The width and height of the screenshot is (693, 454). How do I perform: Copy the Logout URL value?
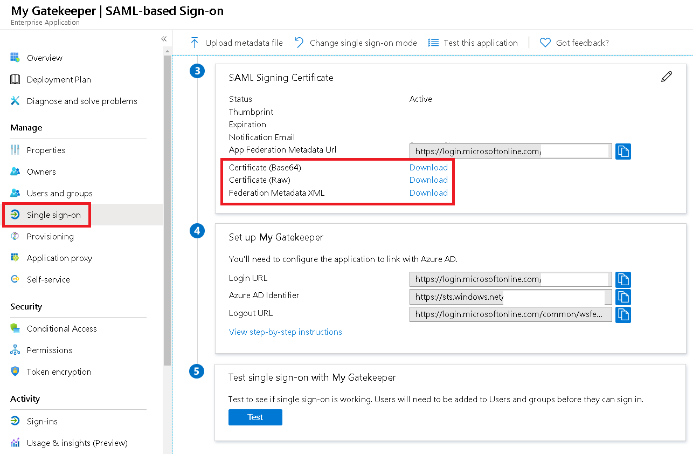(623, 314)
